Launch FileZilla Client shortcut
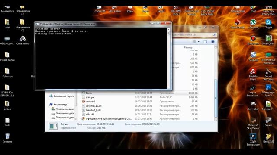 click(x=253, y=71)
